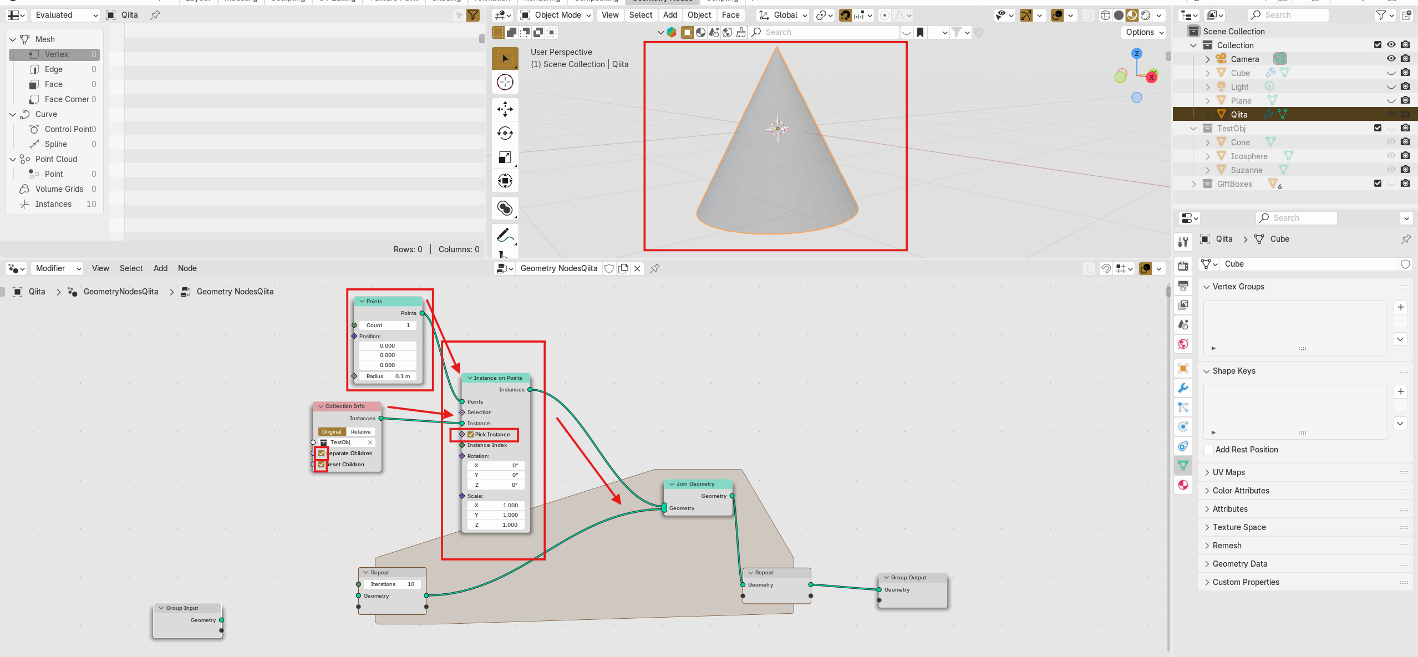Select the Cursor tool in viewport toolbar

coord(505,82)
